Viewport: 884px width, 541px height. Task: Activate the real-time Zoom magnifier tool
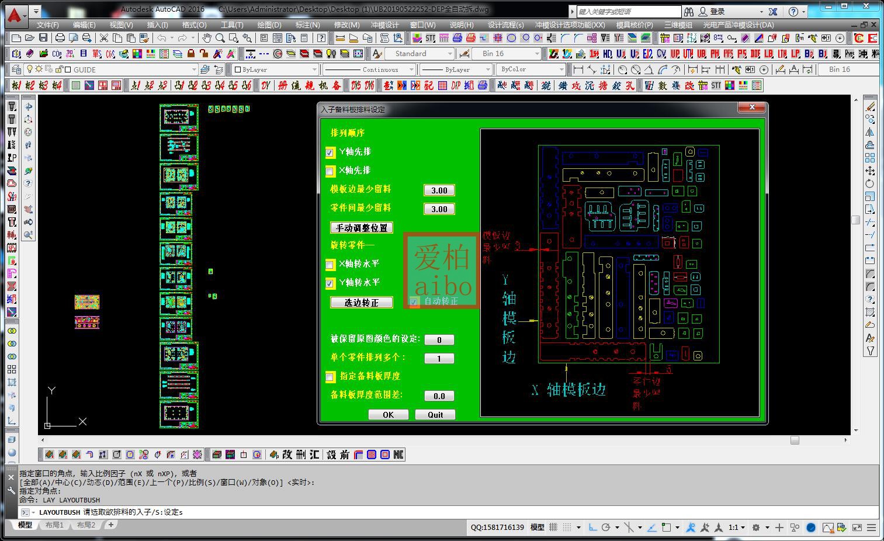[x=220, y=38]
